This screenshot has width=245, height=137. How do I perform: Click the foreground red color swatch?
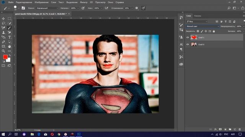(x=5, y=57)
